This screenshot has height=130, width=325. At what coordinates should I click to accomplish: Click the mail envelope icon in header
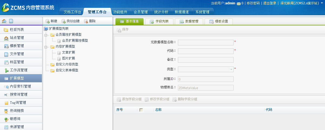tap(238, 4)
